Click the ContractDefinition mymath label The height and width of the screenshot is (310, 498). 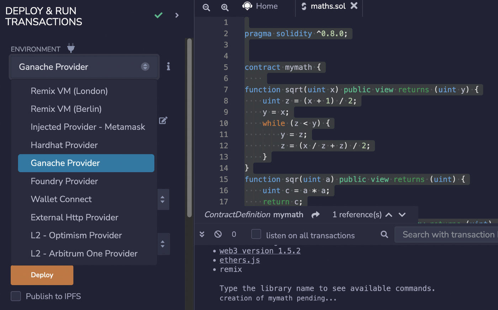(x=254, y=214)
